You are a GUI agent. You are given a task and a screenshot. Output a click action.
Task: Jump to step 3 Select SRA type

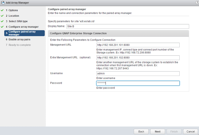[18, 21]
